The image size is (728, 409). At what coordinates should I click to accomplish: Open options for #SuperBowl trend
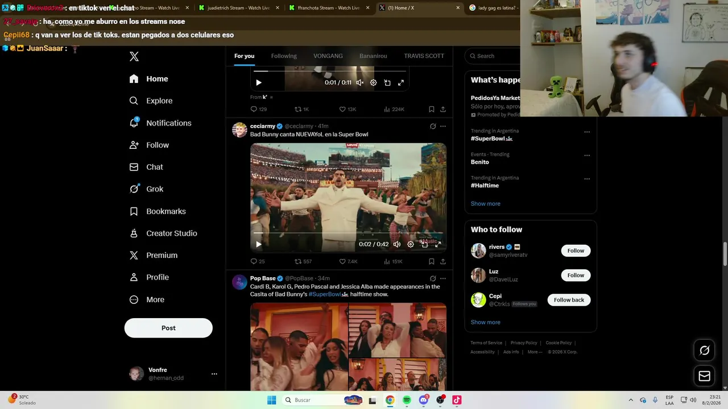click(x=587, y=132)
